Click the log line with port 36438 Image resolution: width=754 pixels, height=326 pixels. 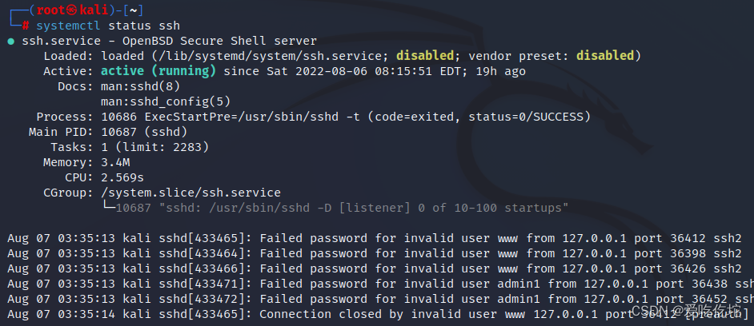[x=376, y=284]
